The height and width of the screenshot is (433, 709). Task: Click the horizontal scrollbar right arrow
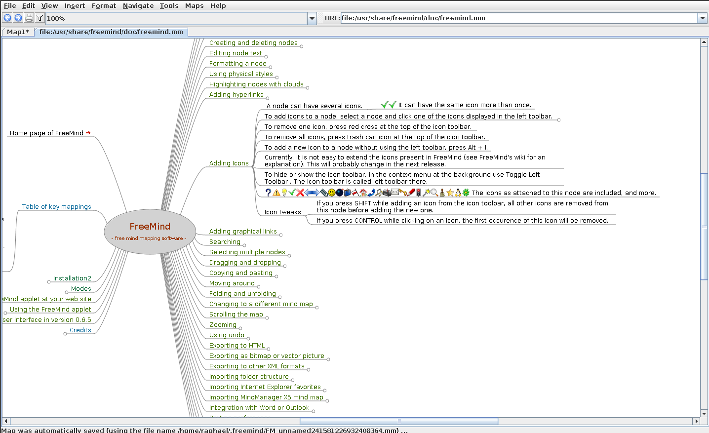[697, 421]
